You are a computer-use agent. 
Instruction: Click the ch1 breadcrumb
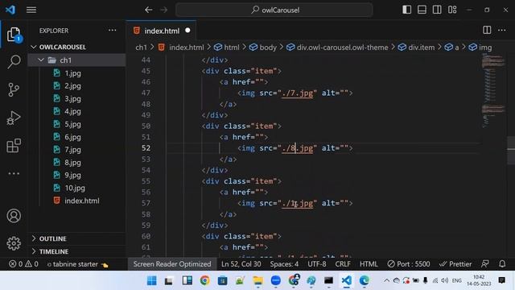[x=141, y=48]
